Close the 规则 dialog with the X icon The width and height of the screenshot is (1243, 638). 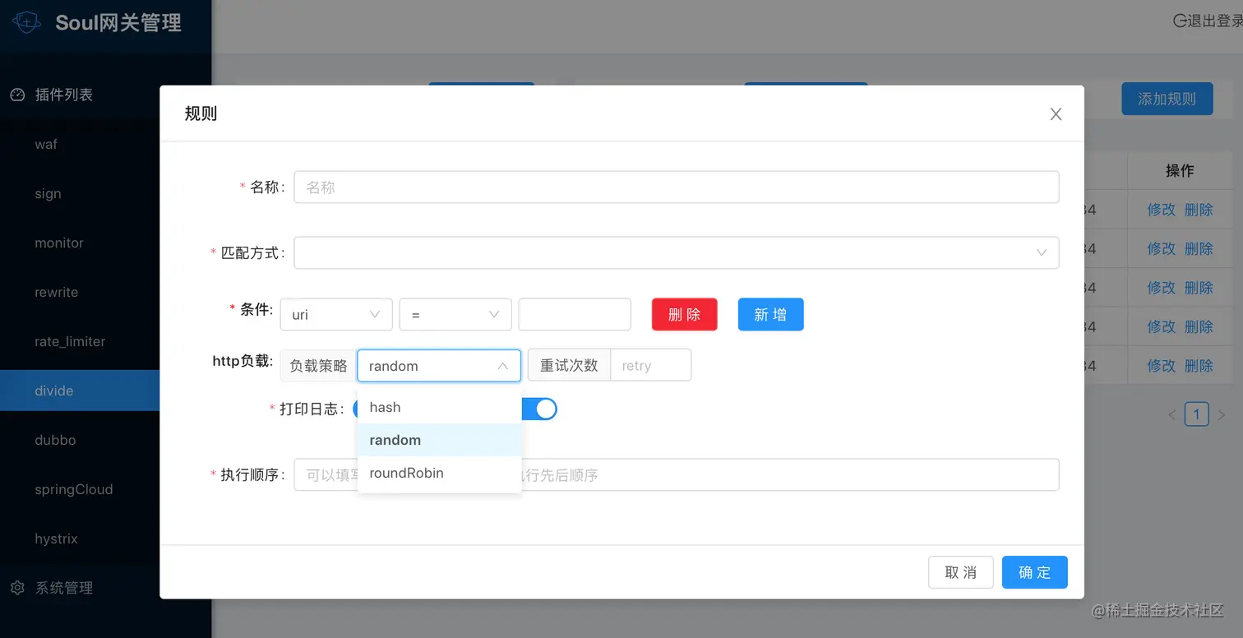[x=1056, y=114]
